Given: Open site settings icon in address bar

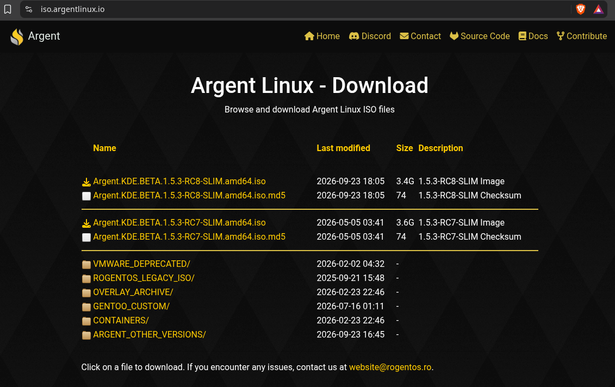Looking at the screenshot, I should coord(29,9).
